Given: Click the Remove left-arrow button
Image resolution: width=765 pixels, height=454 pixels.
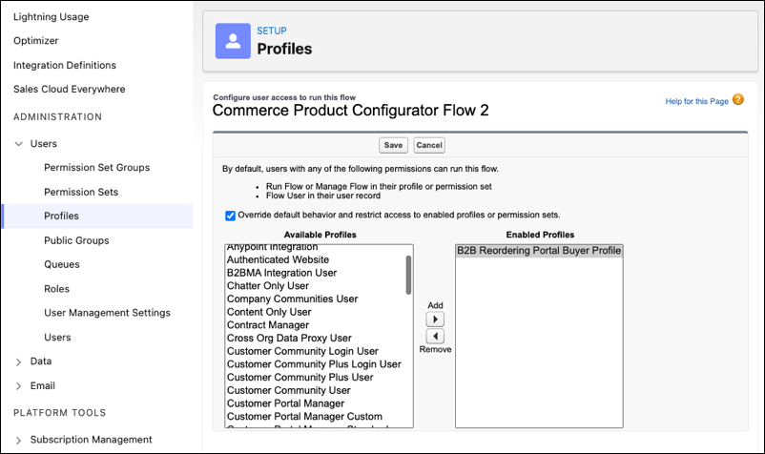Looking at the screenshot, I should (435, 336).
